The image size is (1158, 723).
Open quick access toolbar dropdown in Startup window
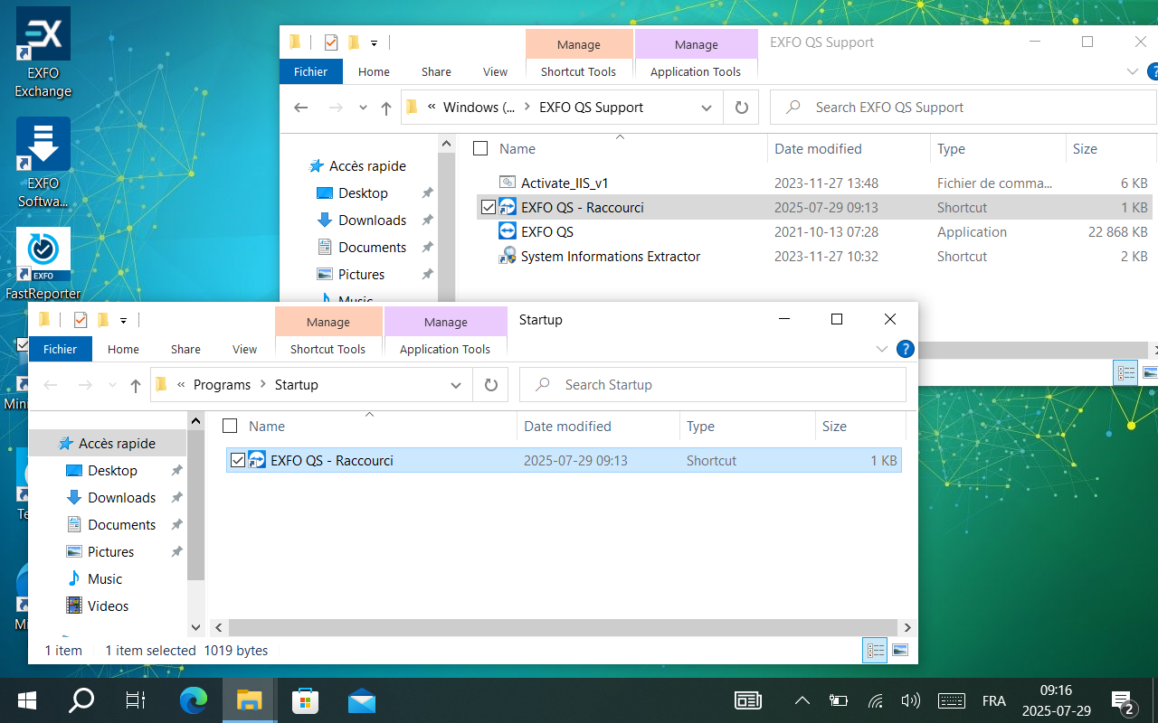123,320
